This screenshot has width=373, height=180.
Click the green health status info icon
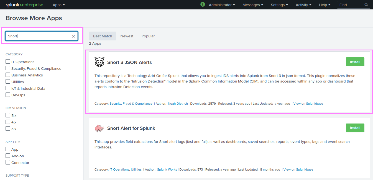pos(203,4)
